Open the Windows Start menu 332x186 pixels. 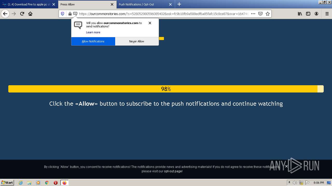(7, 182)
